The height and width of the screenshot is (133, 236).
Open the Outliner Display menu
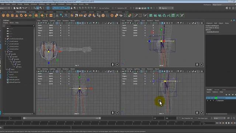(6, 23)
